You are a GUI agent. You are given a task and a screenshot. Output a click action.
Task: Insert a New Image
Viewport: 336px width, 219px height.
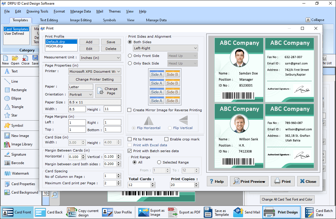pos(17,136)
